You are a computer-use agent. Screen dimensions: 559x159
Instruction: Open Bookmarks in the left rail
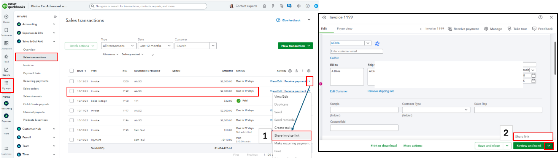[x=6, y=30]
